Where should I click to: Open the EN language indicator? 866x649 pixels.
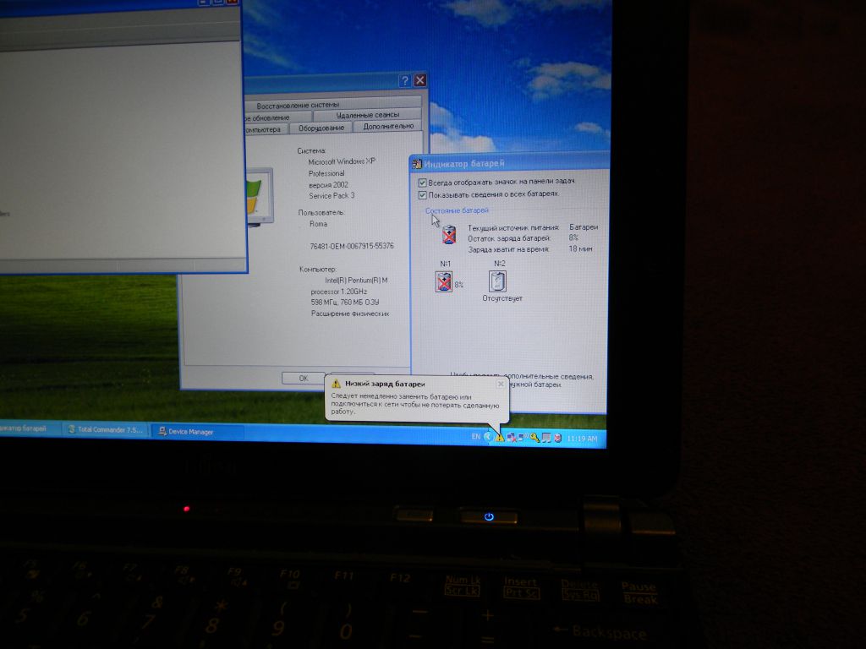(x=475, y=437)
